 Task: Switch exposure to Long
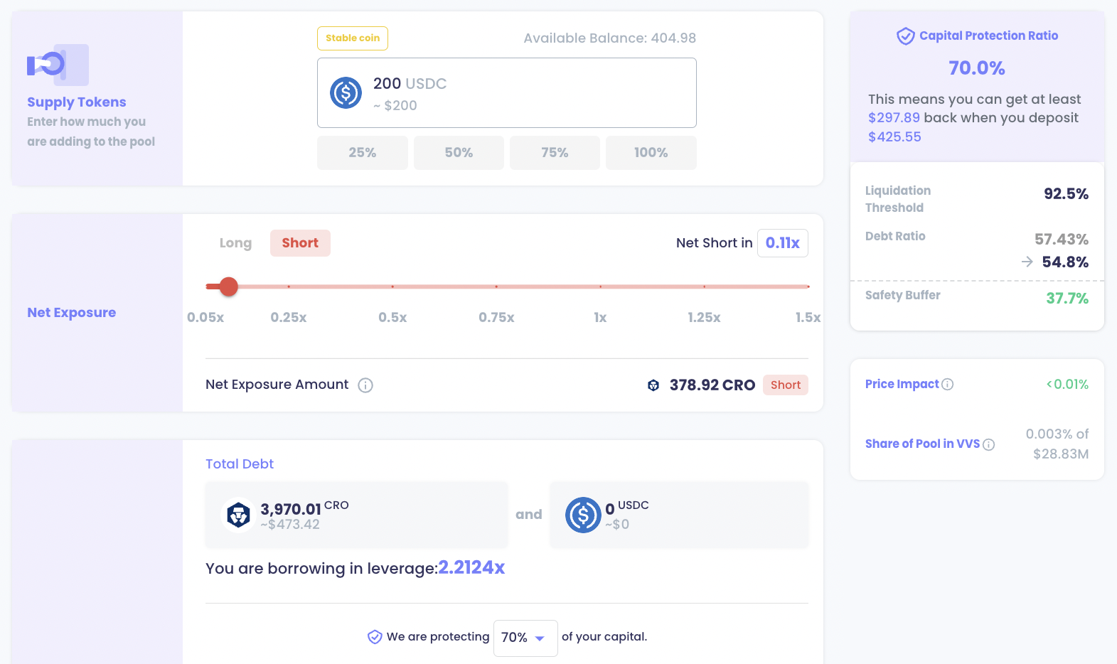(235, 243)
